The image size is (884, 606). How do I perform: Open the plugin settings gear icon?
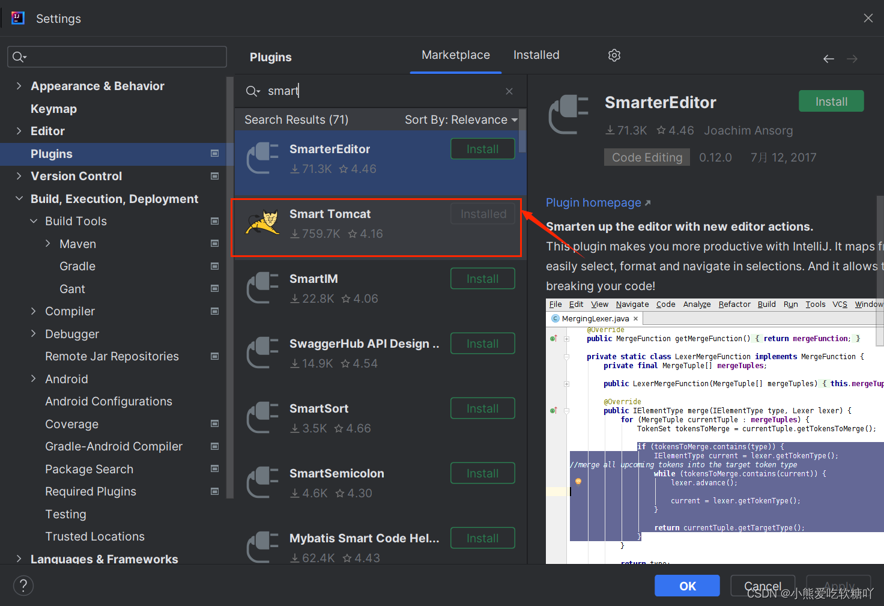(x=614, y=55)
